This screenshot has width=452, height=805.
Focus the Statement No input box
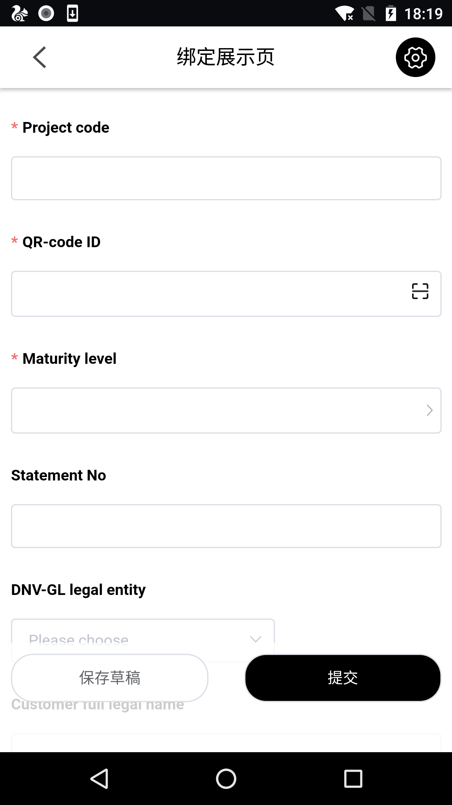tap(226, 526)
